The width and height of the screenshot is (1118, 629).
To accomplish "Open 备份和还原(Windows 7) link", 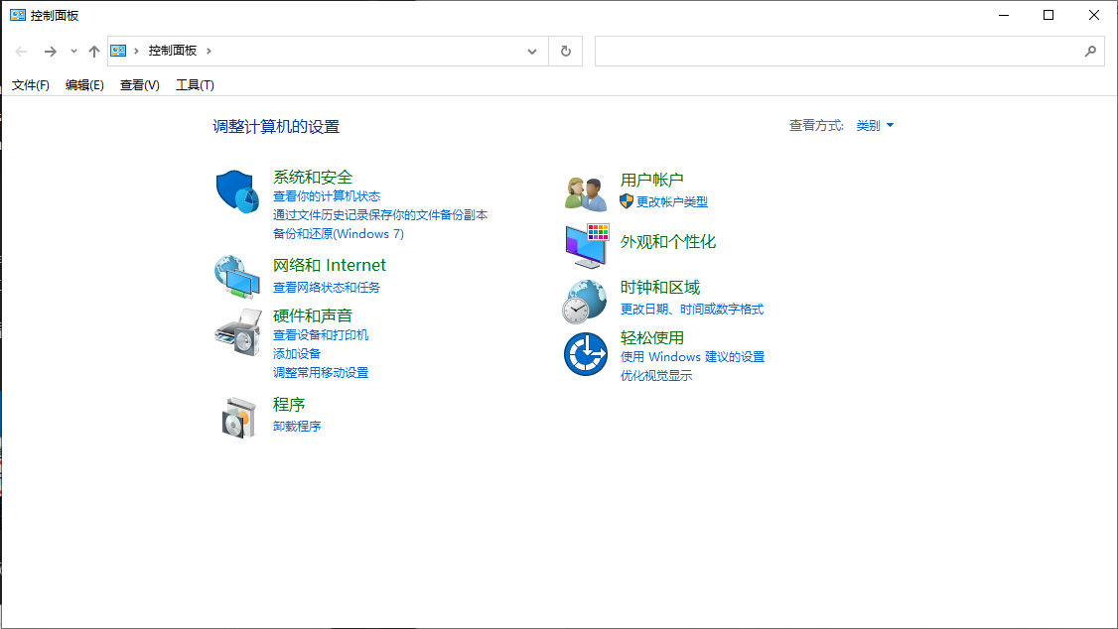I will point(339,234).
